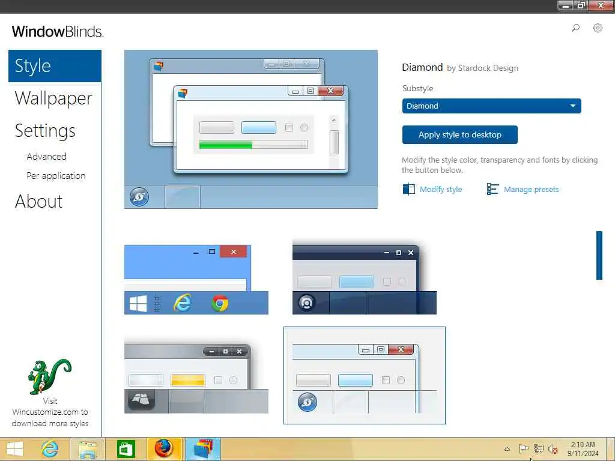Switch to the Wallpaper tab
Screen dimensions: 615x461
click(x=53, y=98)
